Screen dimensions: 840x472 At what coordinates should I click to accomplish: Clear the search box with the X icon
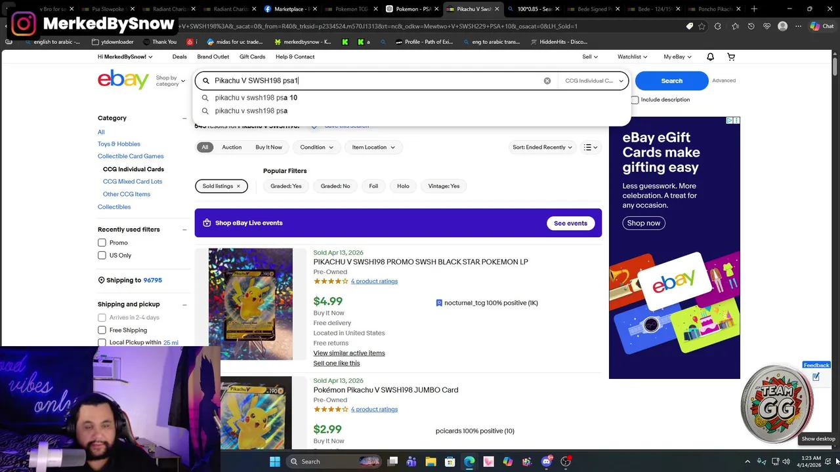coord(547,81)
